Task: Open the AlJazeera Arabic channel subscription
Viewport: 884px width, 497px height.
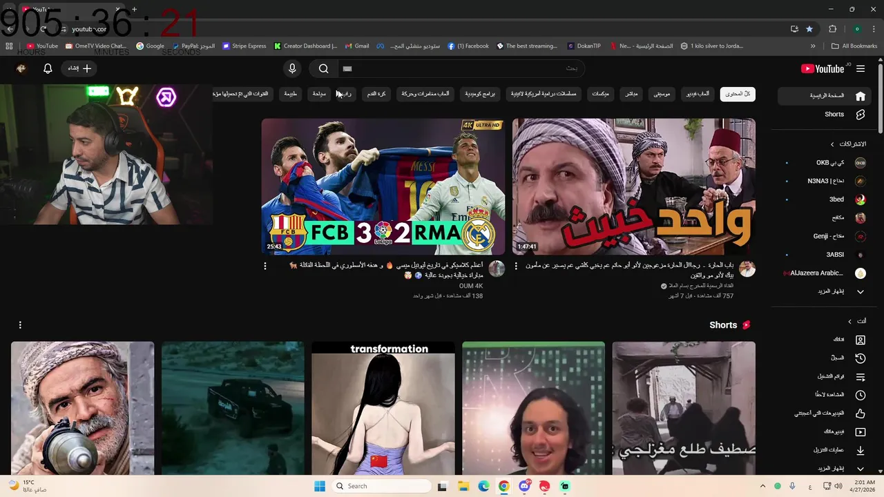Action: point(825,273)
